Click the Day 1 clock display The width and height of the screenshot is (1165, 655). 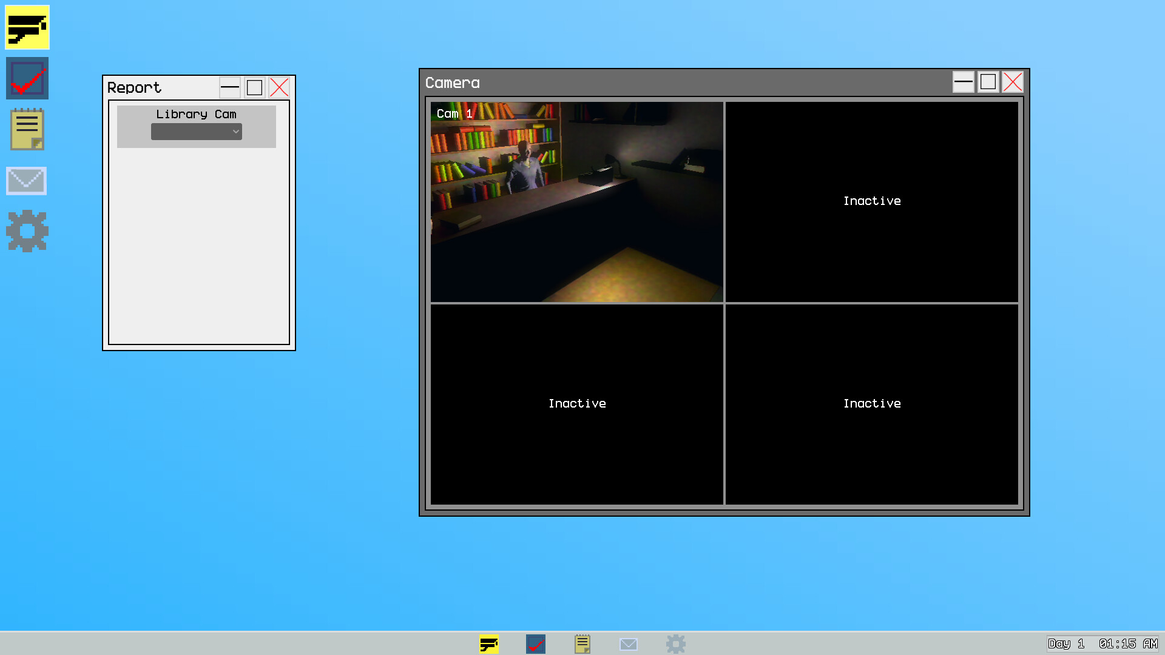tap(1103, 643)
